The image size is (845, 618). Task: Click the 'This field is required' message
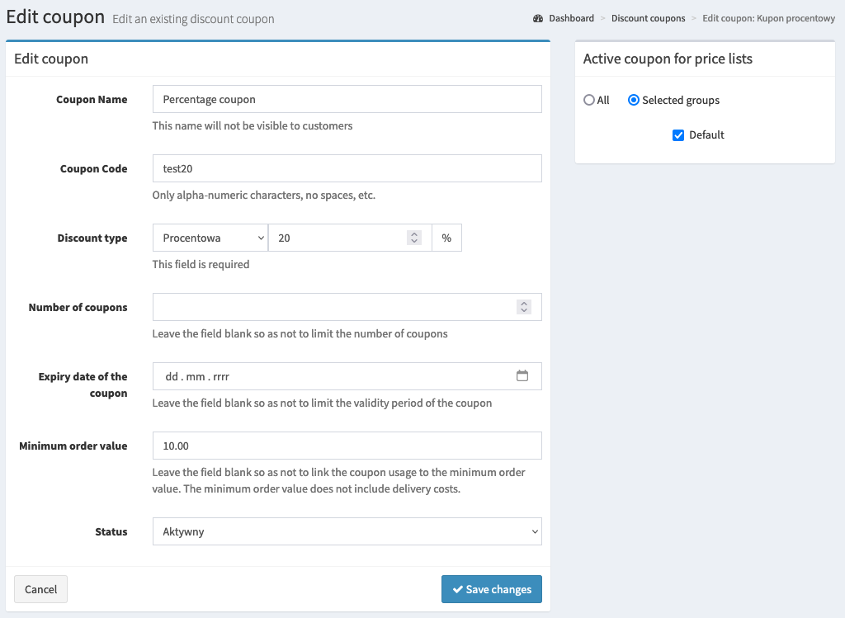coord(201,264)
